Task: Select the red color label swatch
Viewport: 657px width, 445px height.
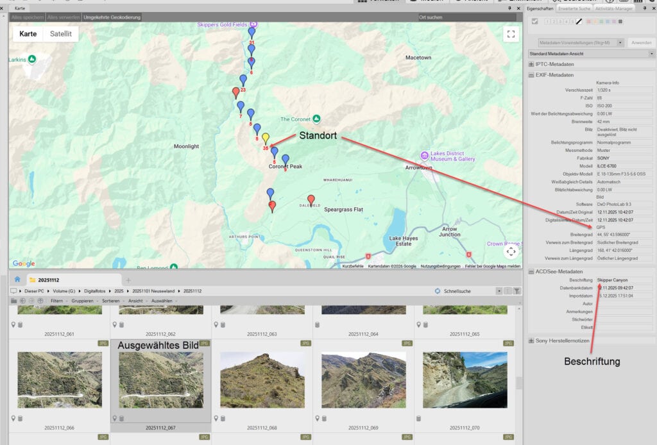Action: coord(588,22)
